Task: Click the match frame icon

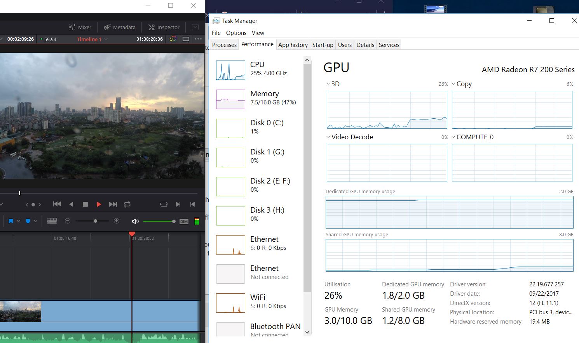Action: 164,204
